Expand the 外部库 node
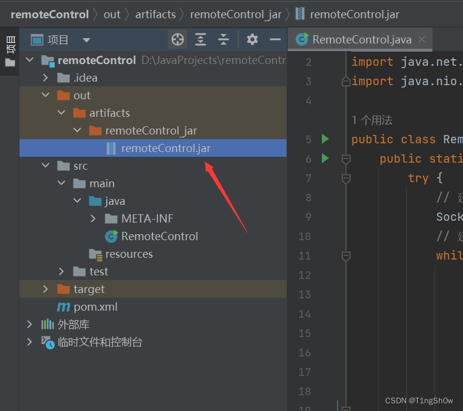The width and height of the screenshot is (463, 411). tap(29, 324)
